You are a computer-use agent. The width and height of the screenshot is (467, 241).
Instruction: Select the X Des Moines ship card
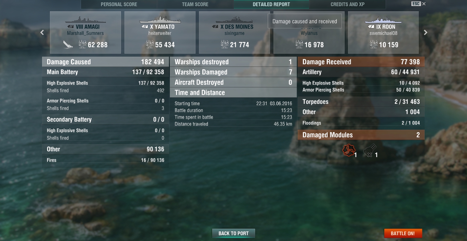coord(235,32)
